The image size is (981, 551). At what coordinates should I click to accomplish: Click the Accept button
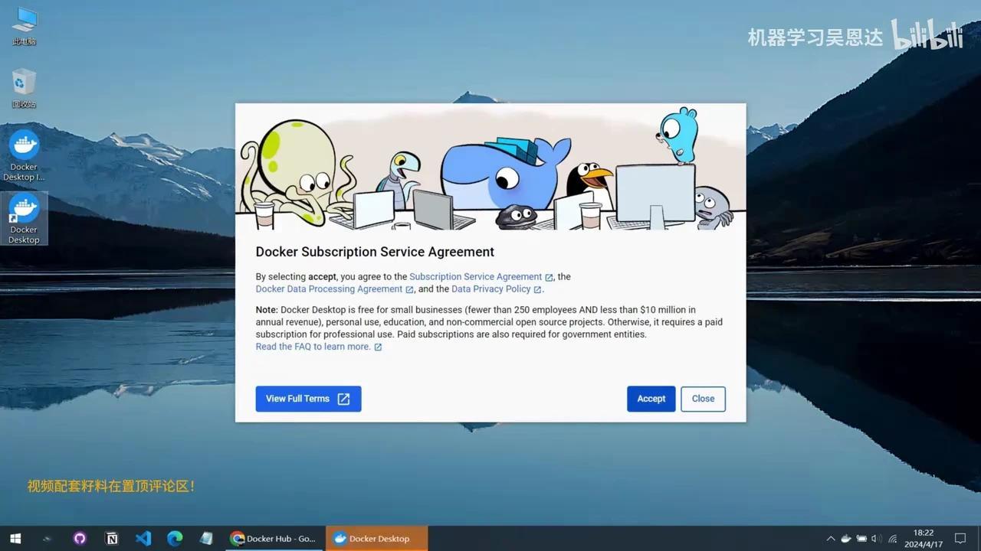click(x=651, y=399)
